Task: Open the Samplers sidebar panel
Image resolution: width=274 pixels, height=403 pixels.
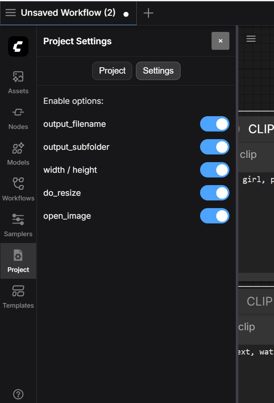Action: [18, 225]
